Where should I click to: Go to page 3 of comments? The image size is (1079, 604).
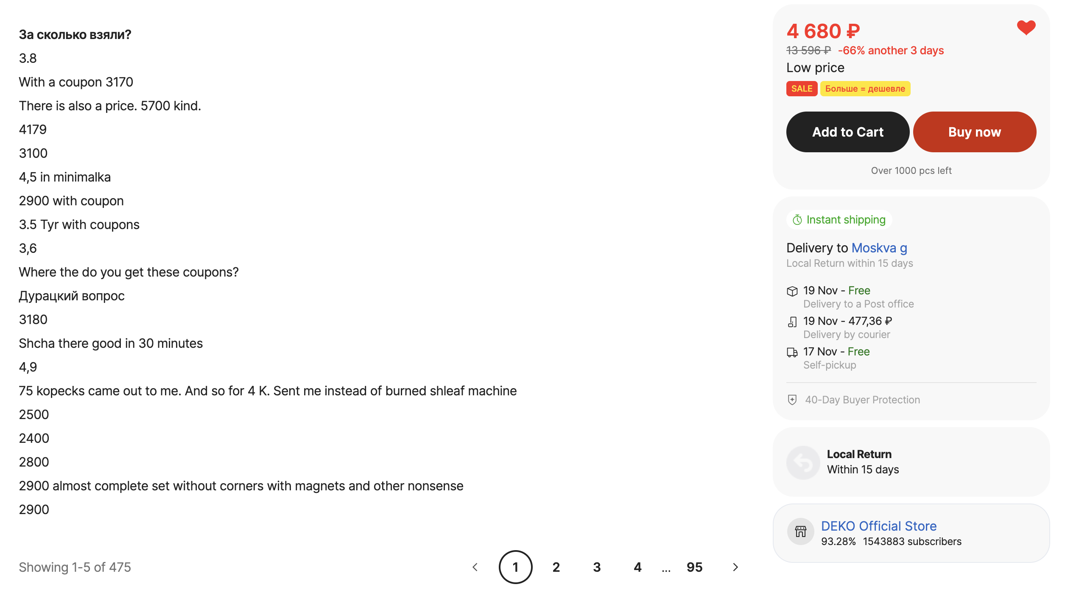(597, 567)
